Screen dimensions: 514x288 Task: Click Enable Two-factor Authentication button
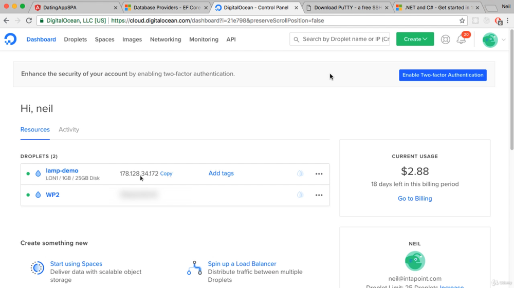443,75
